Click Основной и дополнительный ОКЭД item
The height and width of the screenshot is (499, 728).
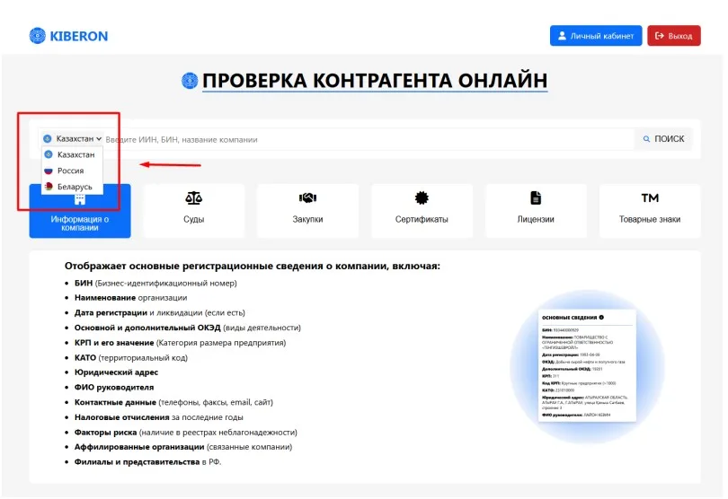pos(188,328)
